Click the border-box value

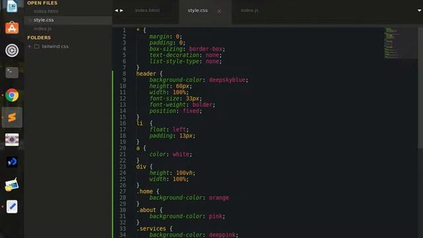(206, 49)
